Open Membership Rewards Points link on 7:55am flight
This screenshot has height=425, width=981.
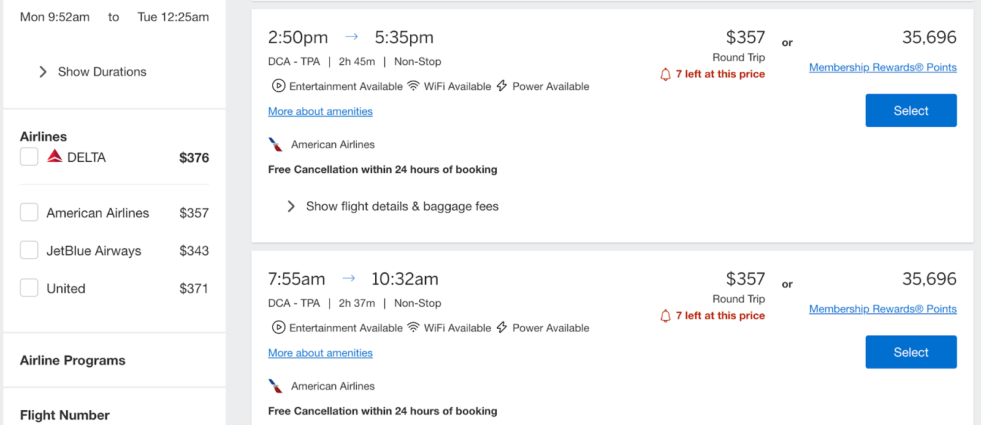[x=883, y=309]
